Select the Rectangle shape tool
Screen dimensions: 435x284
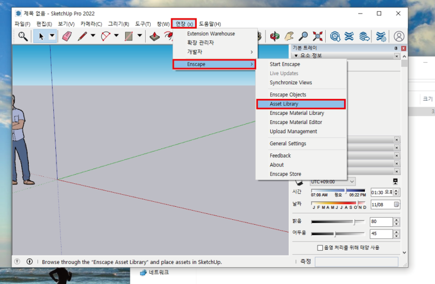point(128,36)
